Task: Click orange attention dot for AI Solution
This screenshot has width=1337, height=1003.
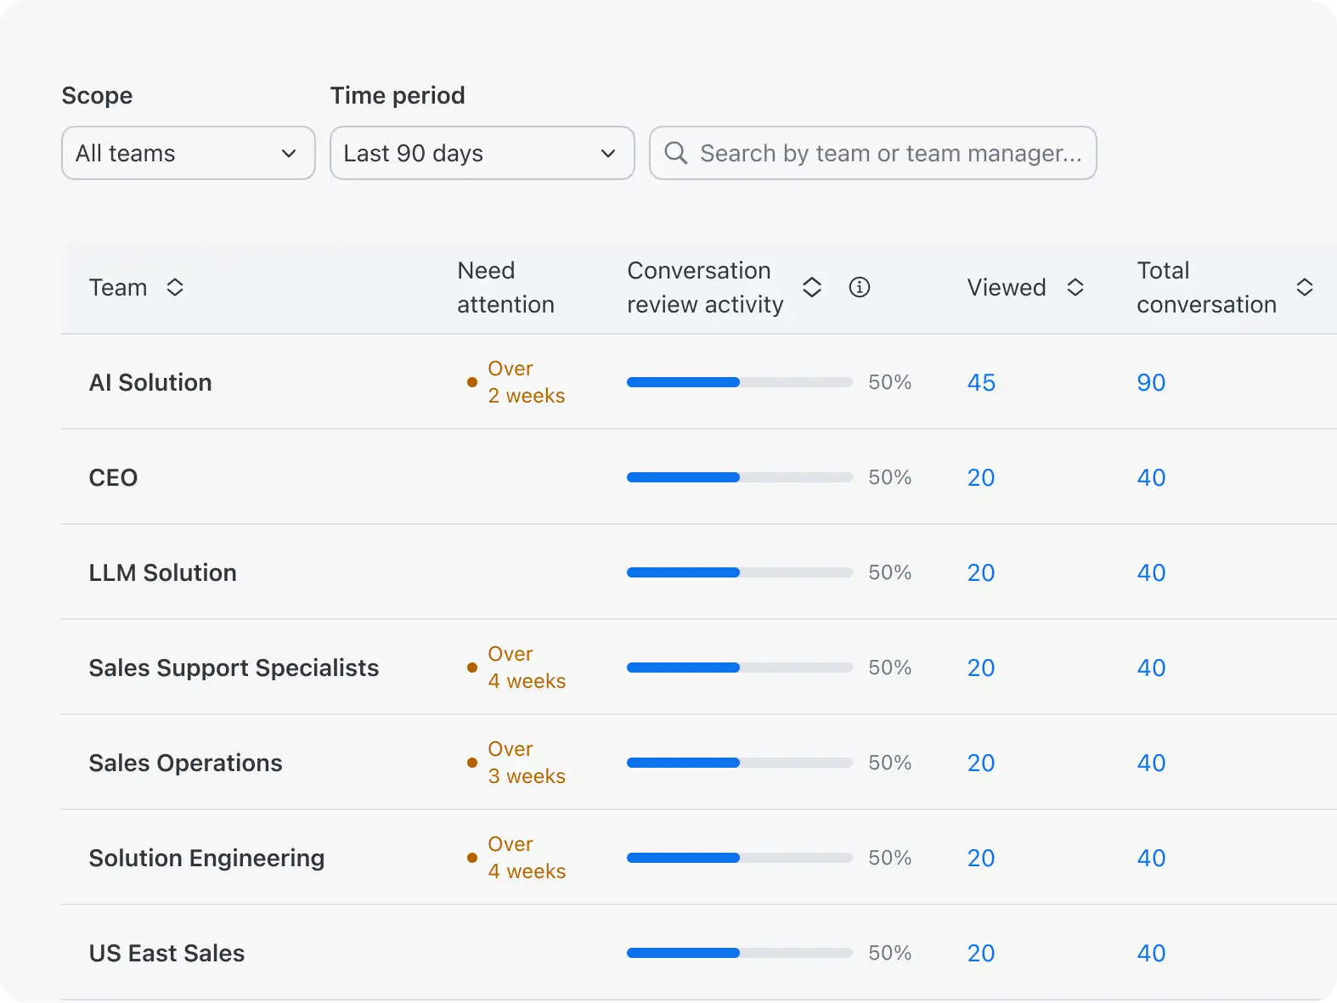Action: click(471, 382)
